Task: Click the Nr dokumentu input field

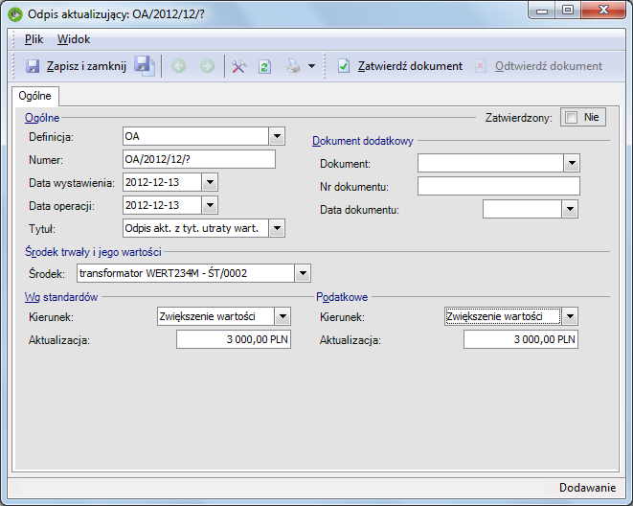Action: pos(499,186)
